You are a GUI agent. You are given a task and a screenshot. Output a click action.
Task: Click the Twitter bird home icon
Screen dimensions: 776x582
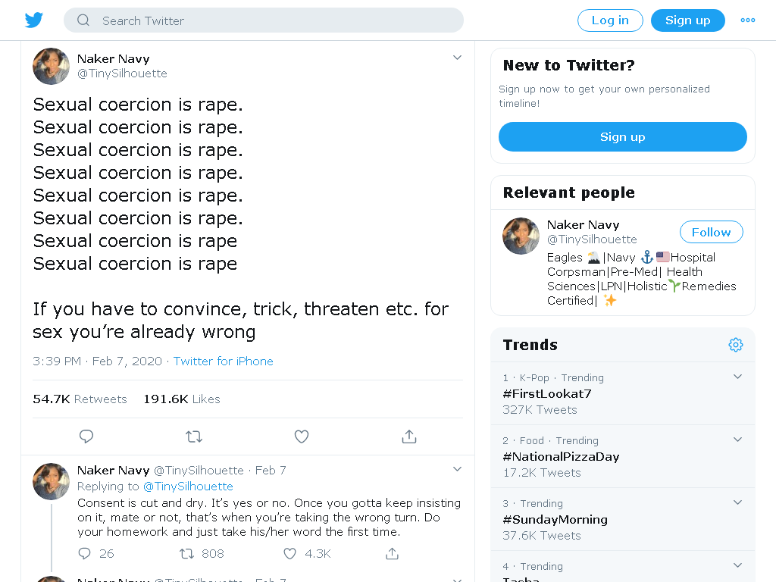[x=33, y=20]
